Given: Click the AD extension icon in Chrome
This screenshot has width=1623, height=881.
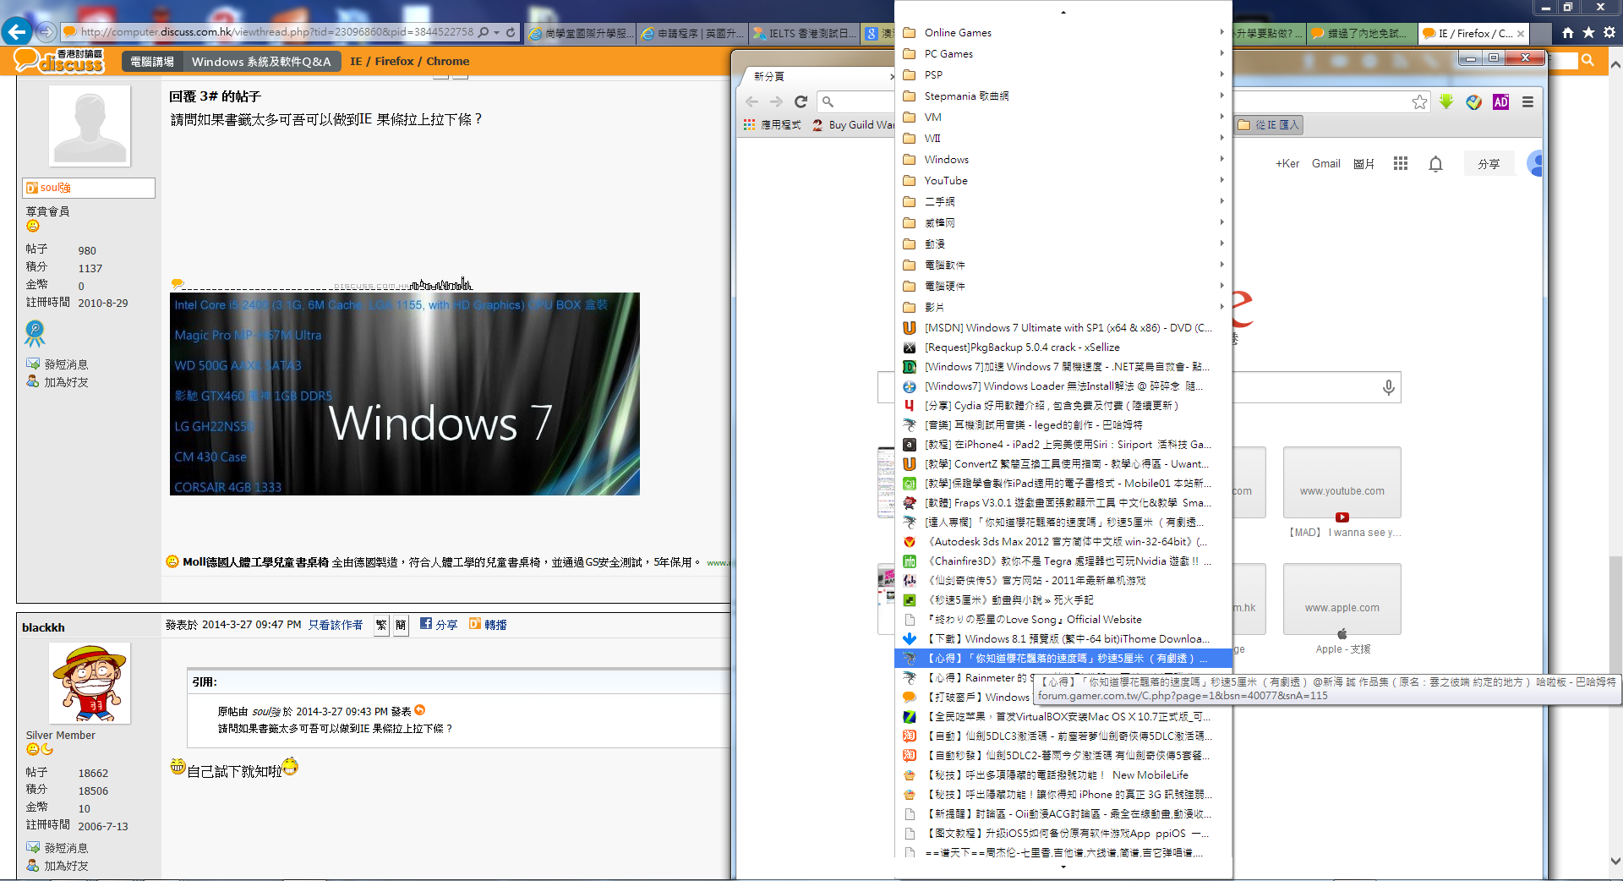Looking at the screenshot, I should click(x=1500, y=102).
